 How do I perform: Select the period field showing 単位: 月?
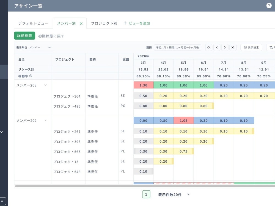pos(177,48)
